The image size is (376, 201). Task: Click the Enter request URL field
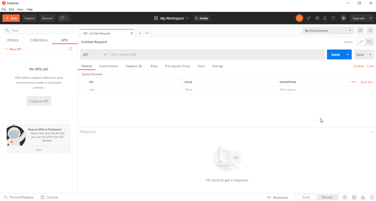pyautogui.click(x=217, y=55)
